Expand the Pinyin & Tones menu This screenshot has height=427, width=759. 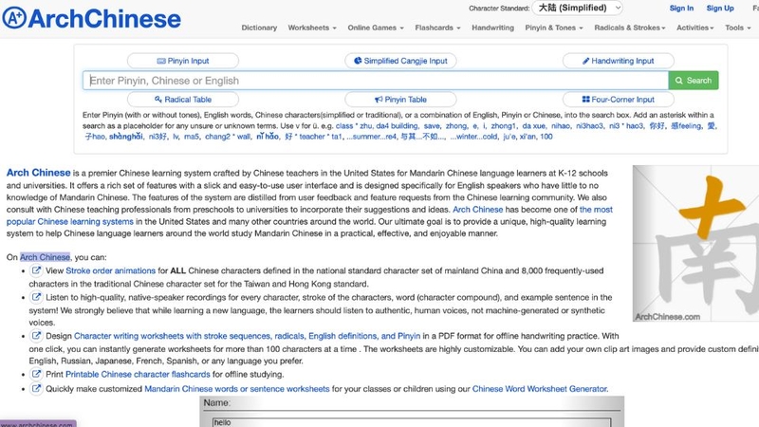[554, 28]
